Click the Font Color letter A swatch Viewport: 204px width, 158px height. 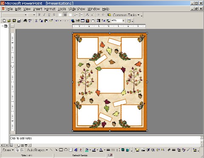point(101,150)
